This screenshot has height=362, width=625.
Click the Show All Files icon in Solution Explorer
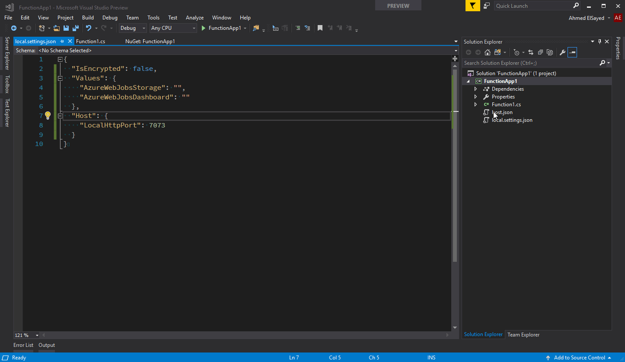tap(550, 52)
